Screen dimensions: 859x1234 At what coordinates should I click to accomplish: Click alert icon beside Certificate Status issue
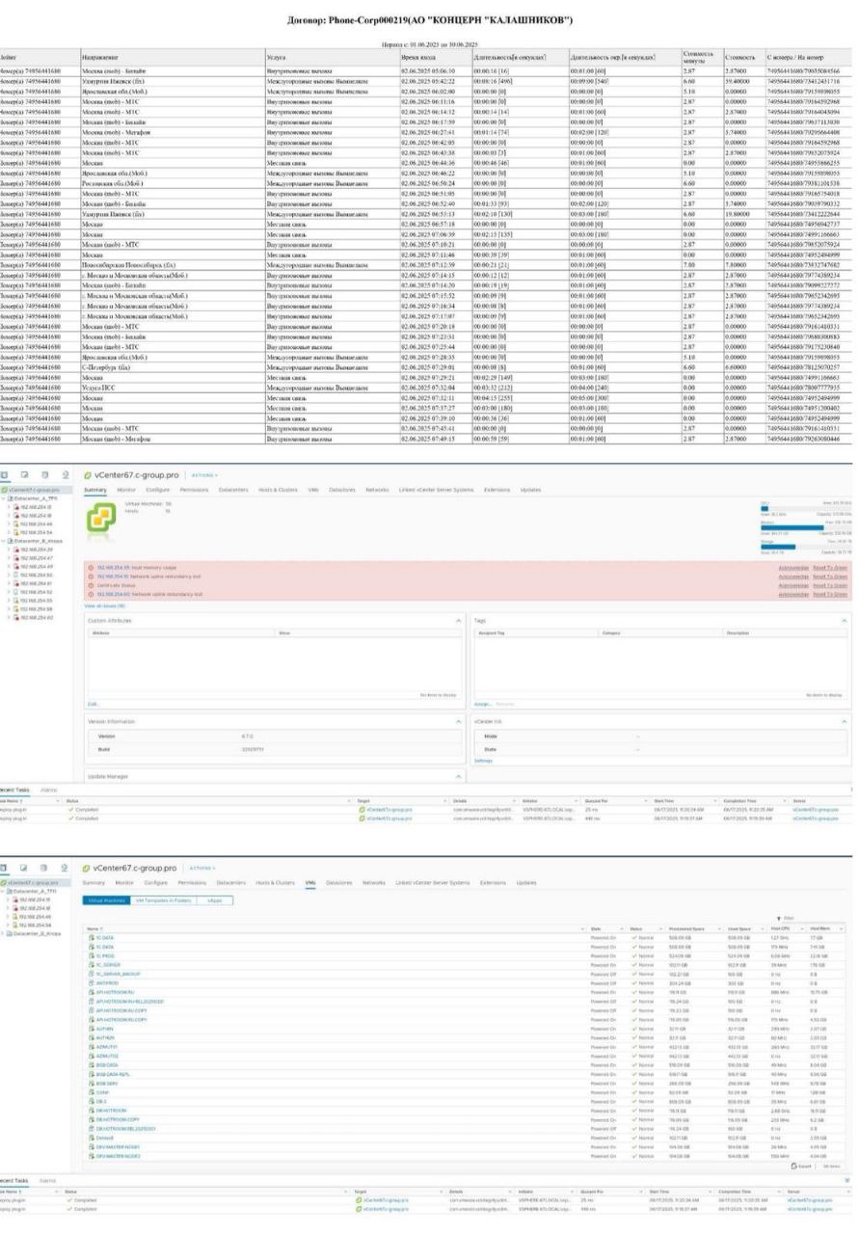click(90, 585)
